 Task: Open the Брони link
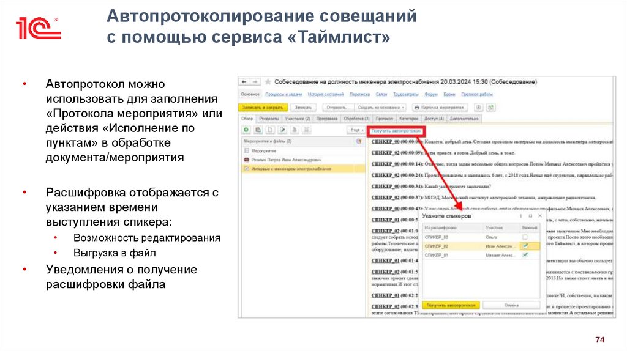click(x=449, y=94)
